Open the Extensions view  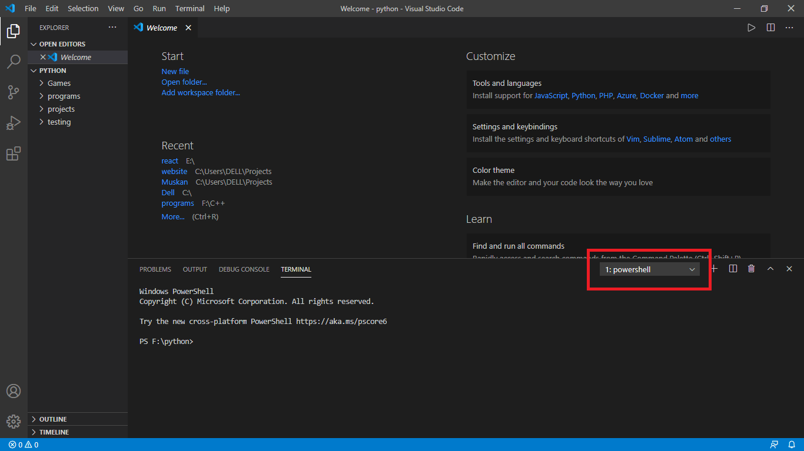click(14, 153)
